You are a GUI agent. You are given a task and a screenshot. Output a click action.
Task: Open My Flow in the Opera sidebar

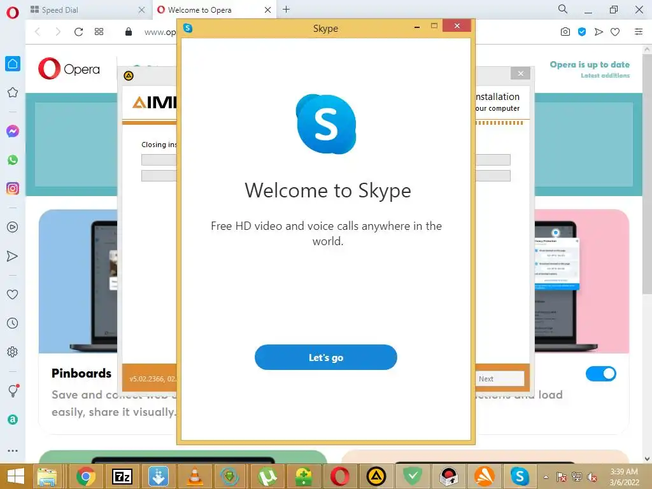tap(13, 256)
